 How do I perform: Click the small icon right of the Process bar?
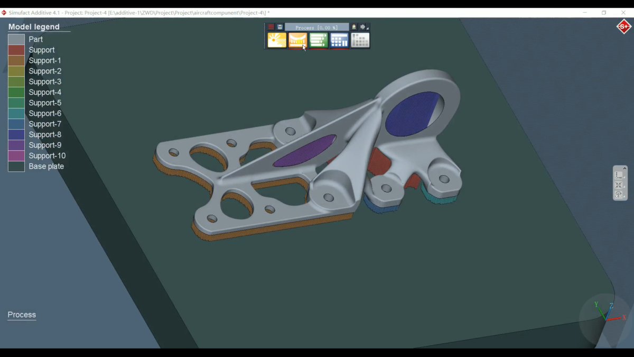click(354, 27)
